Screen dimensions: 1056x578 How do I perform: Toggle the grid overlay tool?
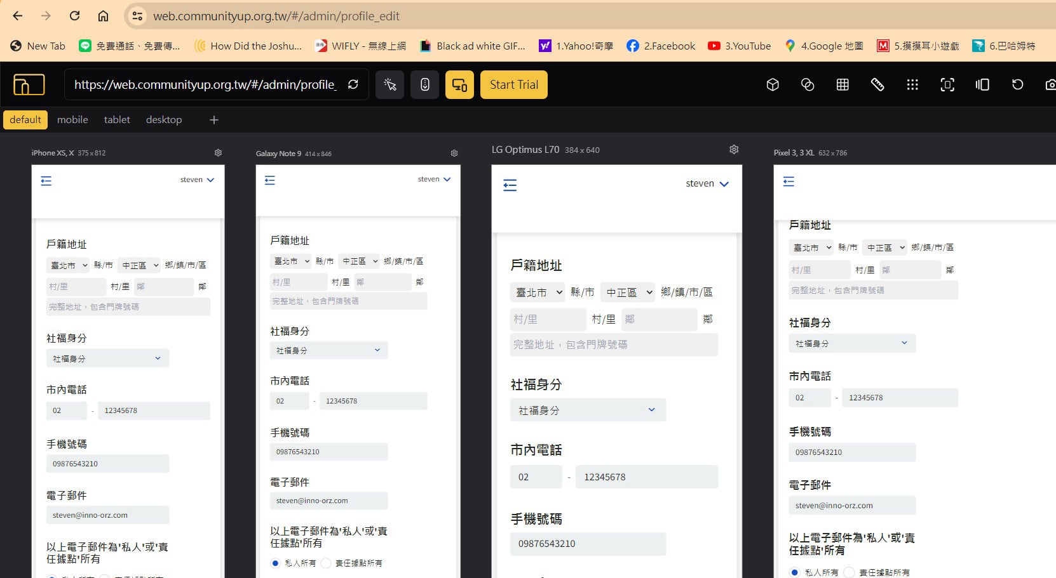point(843,84)
